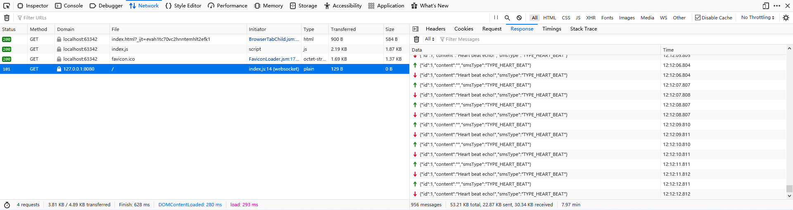This screenshot has height=210, width=793.
Task: Switch to the Console tab
Action: click(x=69, y=6)
